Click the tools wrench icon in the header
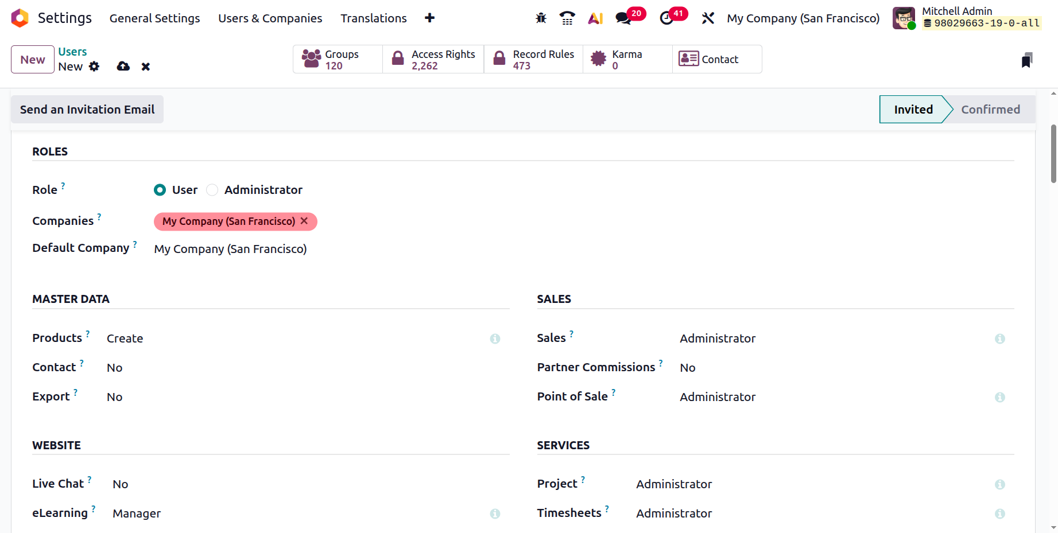The height and width of the screenshot is (533, 1058). [x=708, y=18]
